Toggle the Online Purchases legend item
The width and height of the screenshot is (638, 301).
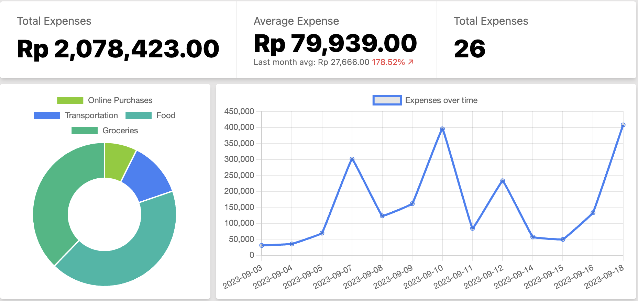click(104, 100)
